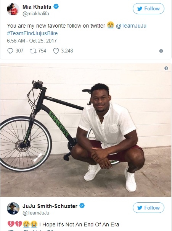Open the 6:56 AM - Oct 25, 2017 timestamp
Screen dimensions: 172x231
32,41
